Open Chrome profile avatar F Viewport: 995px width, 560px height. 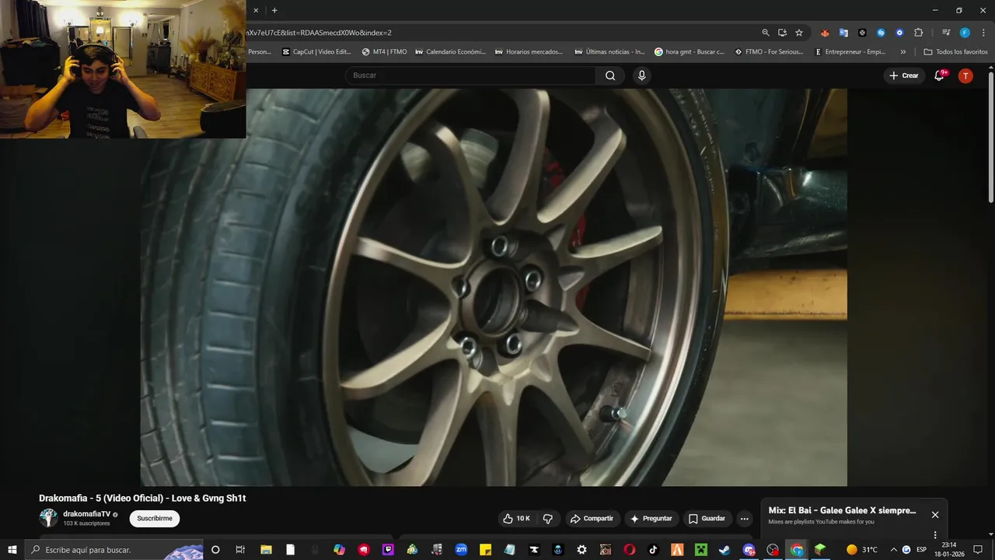965,33
